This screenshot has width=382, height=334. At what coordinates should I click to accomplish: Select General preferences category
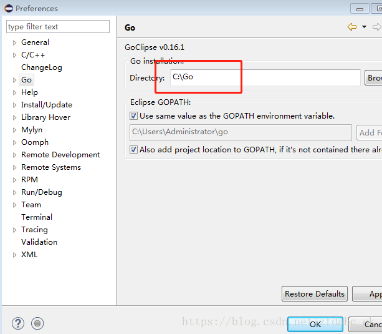[35, 42]
